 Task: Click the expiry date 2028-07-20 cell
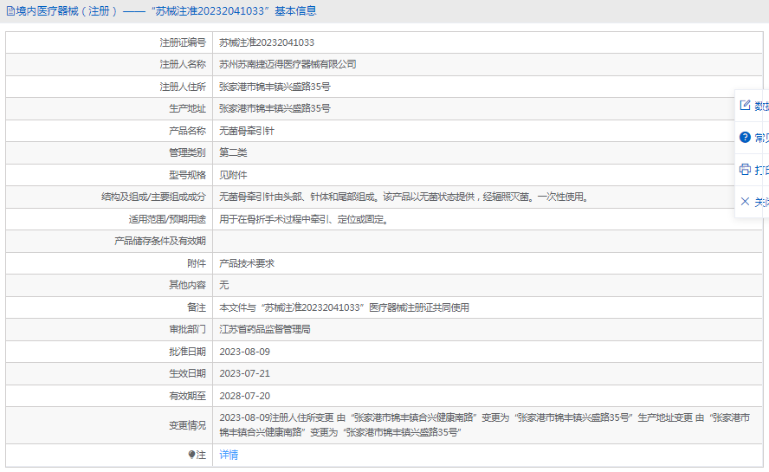coord(244,396)
